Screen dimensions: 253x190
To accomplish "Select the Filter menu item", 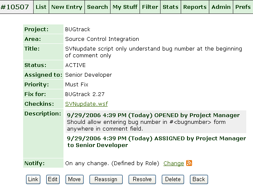I will tap(150, 7).
